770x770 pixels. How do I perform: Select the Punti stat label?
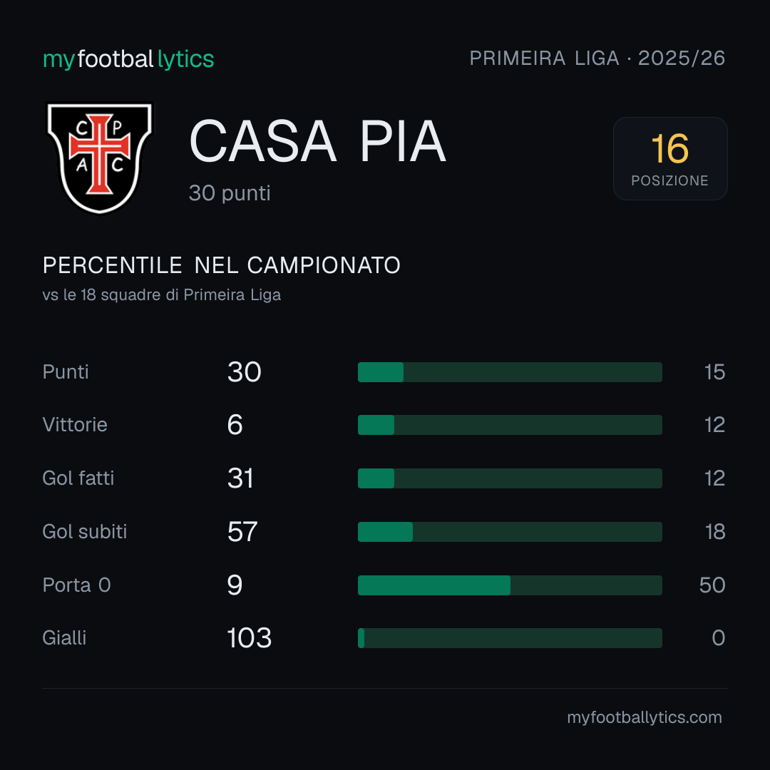pyautogui.click(x=66, y=371)
